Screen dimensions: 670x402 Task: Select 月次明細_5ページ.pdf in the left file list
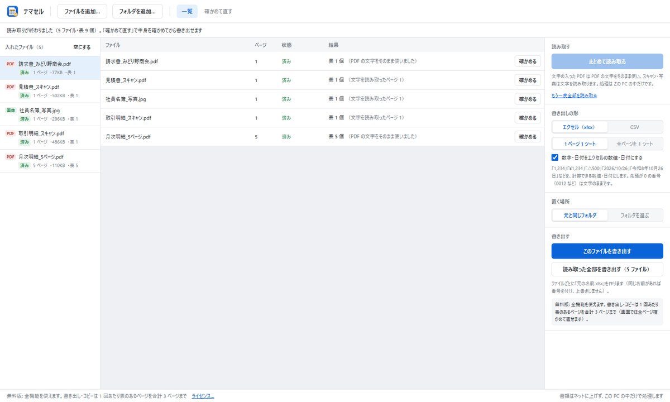pyautogui.click(x=50, y=161)
